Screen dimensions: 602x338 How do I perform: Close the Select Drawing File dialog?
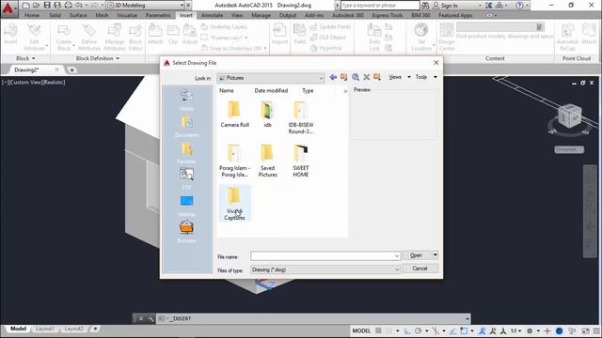tap(436, 63)
